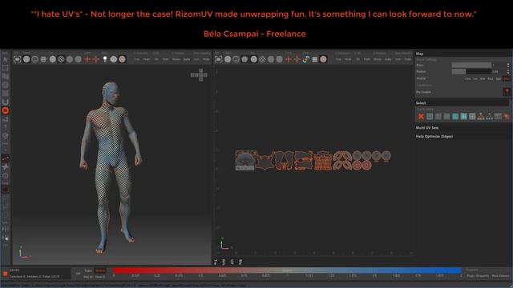The height and width of the screenshot is (288, 513).
Task: Click the red X icon in Select panel
Action: coord(421,116)
